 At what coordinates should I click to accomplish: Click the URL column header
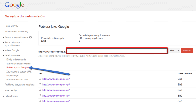(41, 73)
